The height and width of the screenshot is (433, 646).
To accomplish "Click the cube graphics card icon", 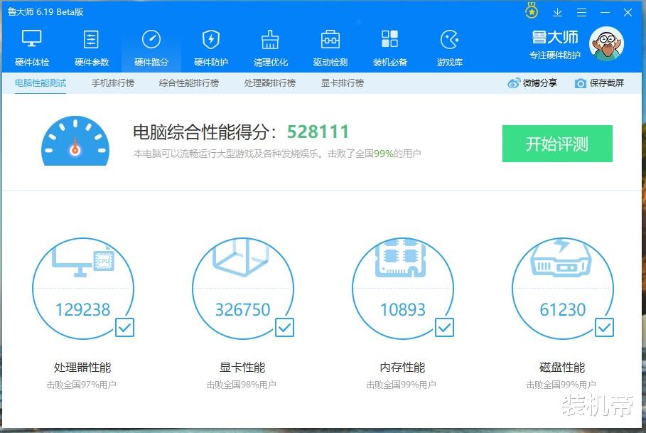I will [241, 257].
